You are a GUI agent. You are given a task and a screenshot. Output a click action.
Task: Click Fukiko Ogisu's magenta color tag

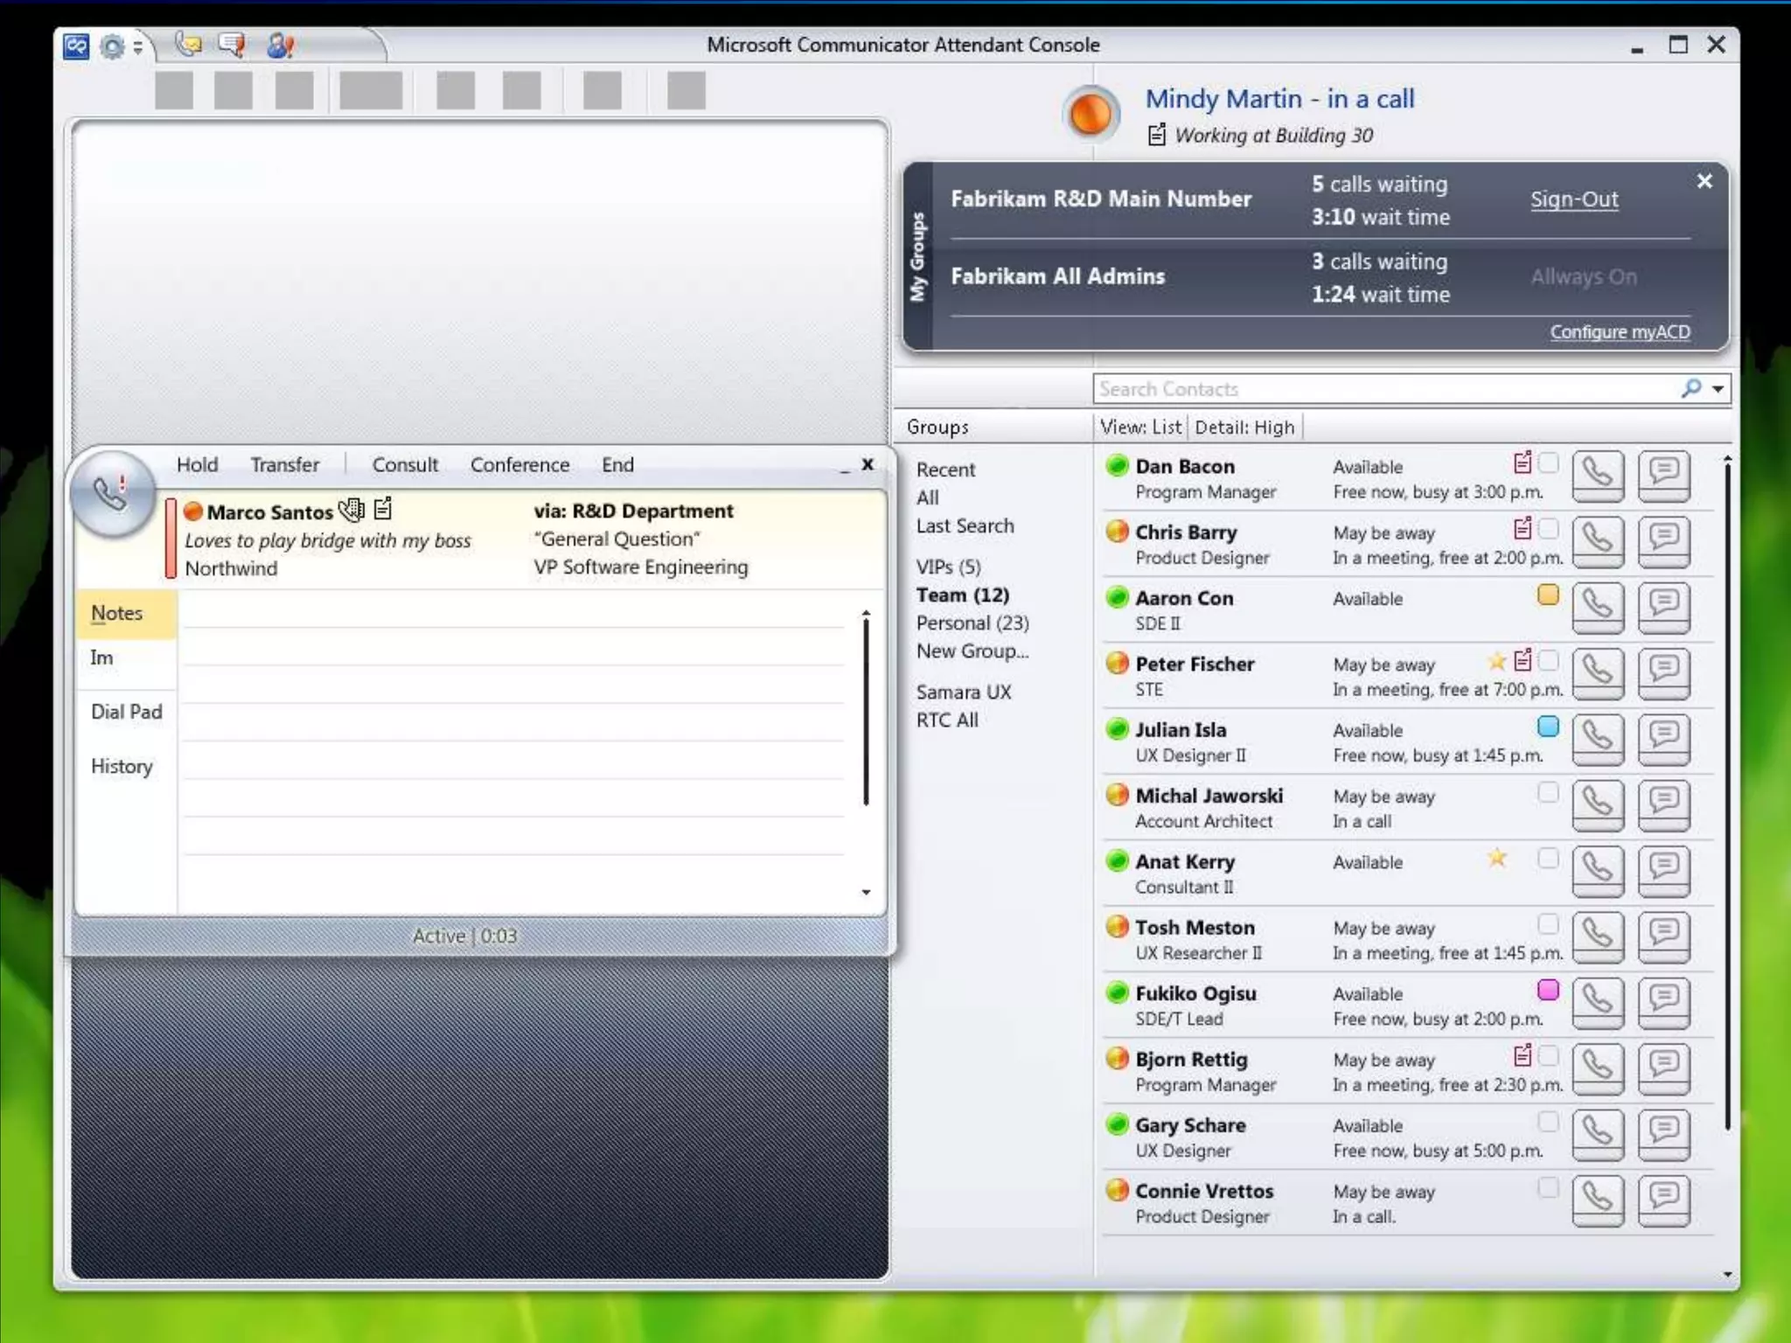pos(1548,990)
